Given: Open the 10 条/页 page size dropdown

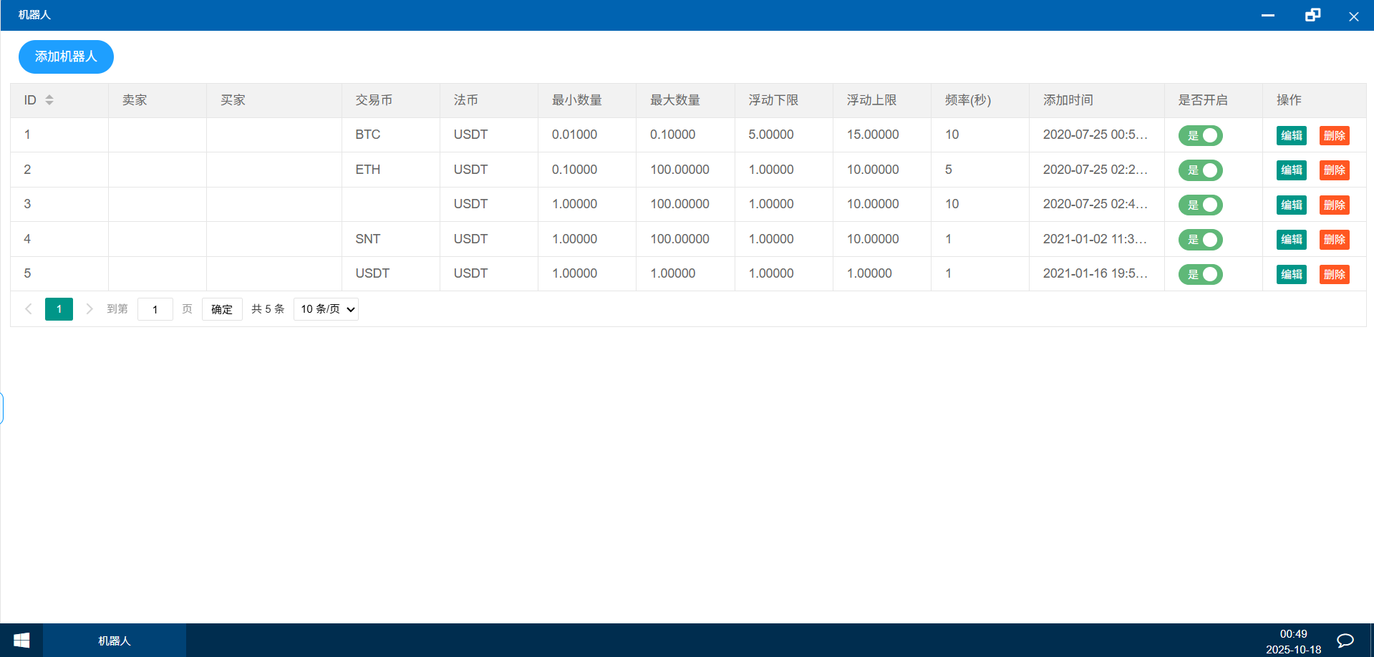Looking at the screenshot, I should point(326,309).
